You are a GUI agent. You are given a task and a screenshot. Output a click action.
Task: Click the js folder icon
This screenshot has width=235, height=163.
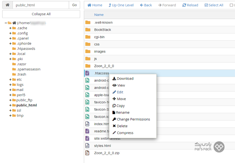click(88, 59)
